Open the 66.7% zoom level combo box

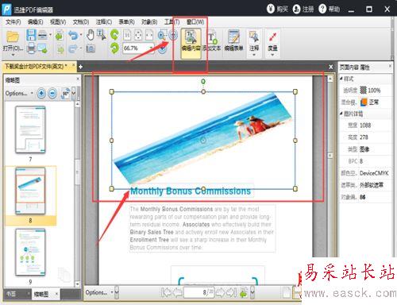point(138,48)
